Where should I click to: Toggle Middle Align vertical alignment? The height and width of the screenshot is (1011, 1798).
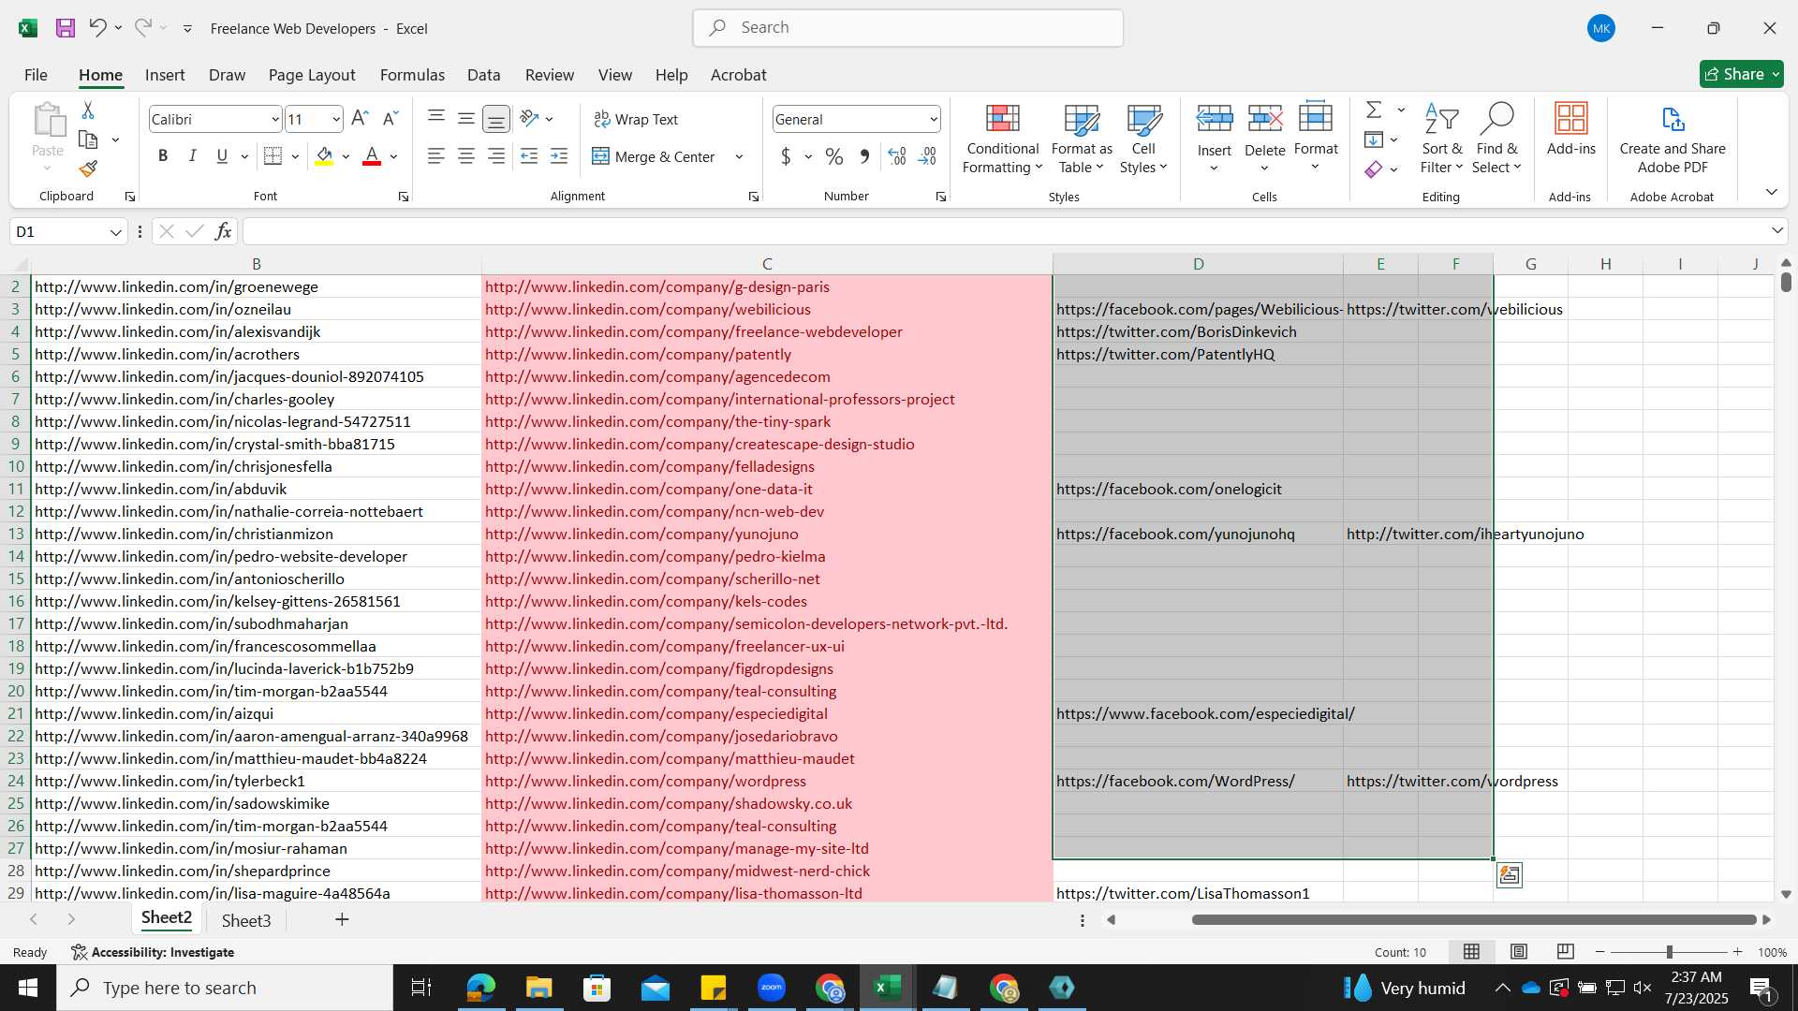(x=465, y=118)
